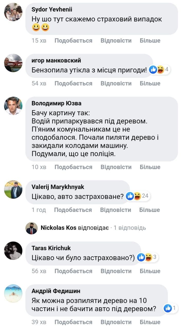Open Nickolas Kos's small avatar
183x330 pixels.
[32, 228]
